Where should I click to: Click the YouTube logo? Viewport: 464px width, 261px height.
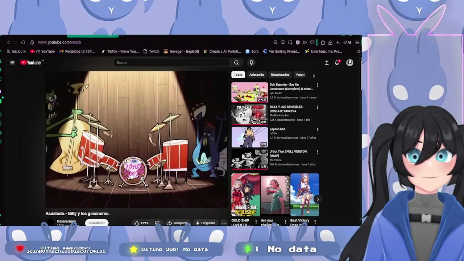tap(31, 62)
